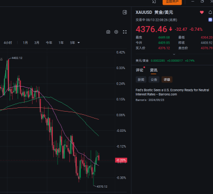213x194 pixels.
Task: Select the 新闻 filter button
Action: coord(141,80)
